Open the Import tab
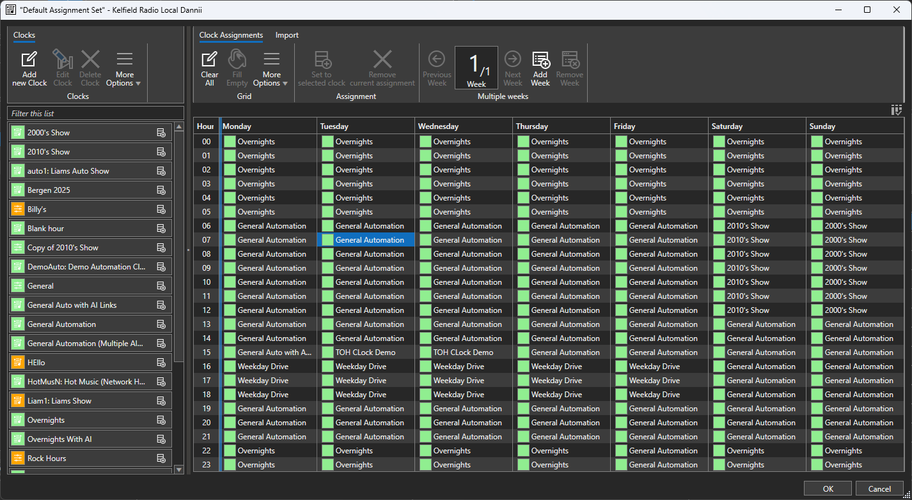The image size is (912, 500). [287, 35]
